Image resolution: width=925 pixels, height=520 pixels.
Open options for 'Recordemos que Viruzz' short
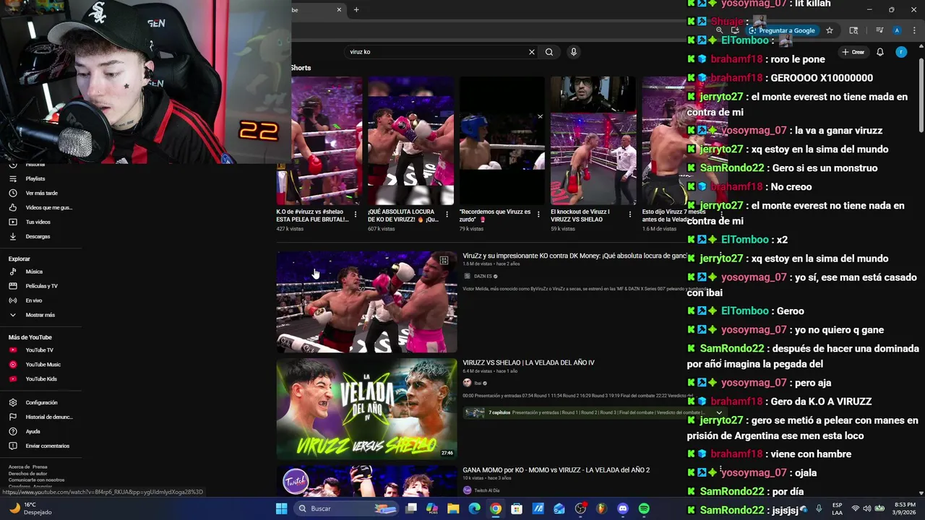click(x=538, y=215)
